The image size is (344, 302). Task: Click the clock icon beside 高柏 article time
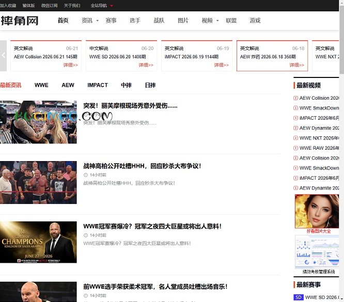[86, 175]
